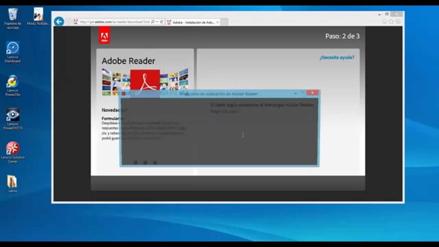This screenshot has width=439, height=247.
Task: Open the varios folder on the desktop
Action: [x=13, y=184]
